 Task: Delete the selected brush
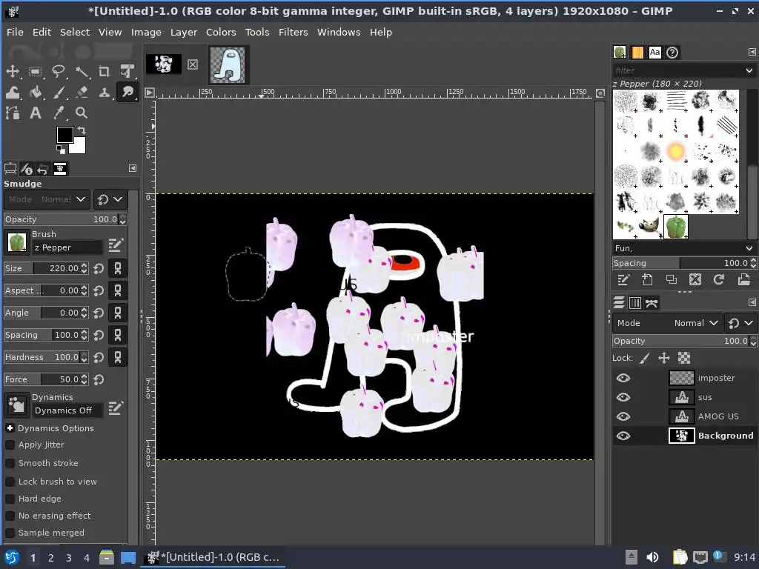695,279
